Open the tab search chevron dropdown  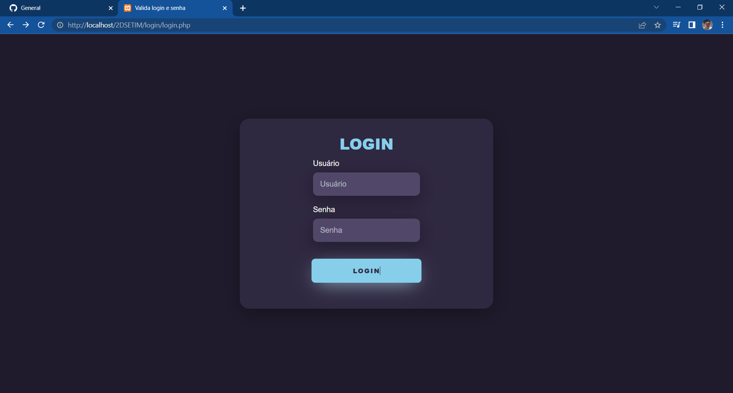click(x=656, y=7)
